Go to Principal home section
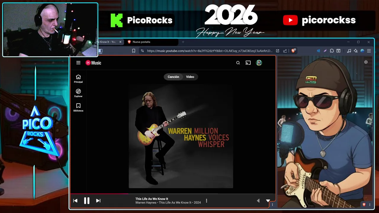The image size is (379, 213). (78, 79)
